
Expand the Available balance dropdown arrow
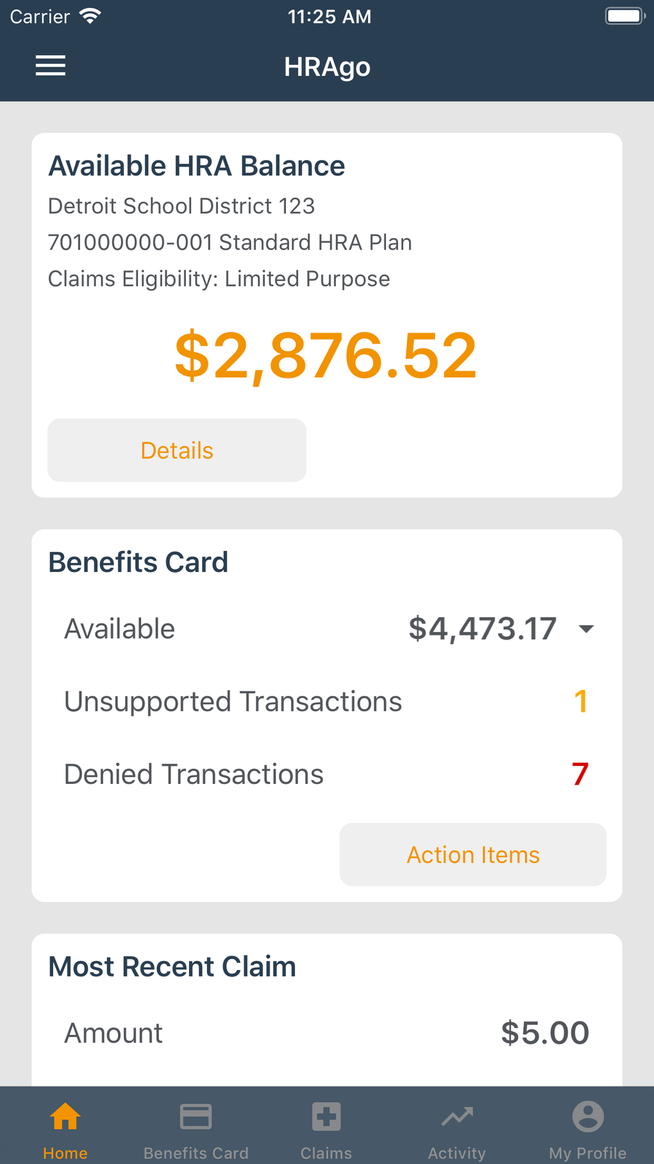pos(586,629)
